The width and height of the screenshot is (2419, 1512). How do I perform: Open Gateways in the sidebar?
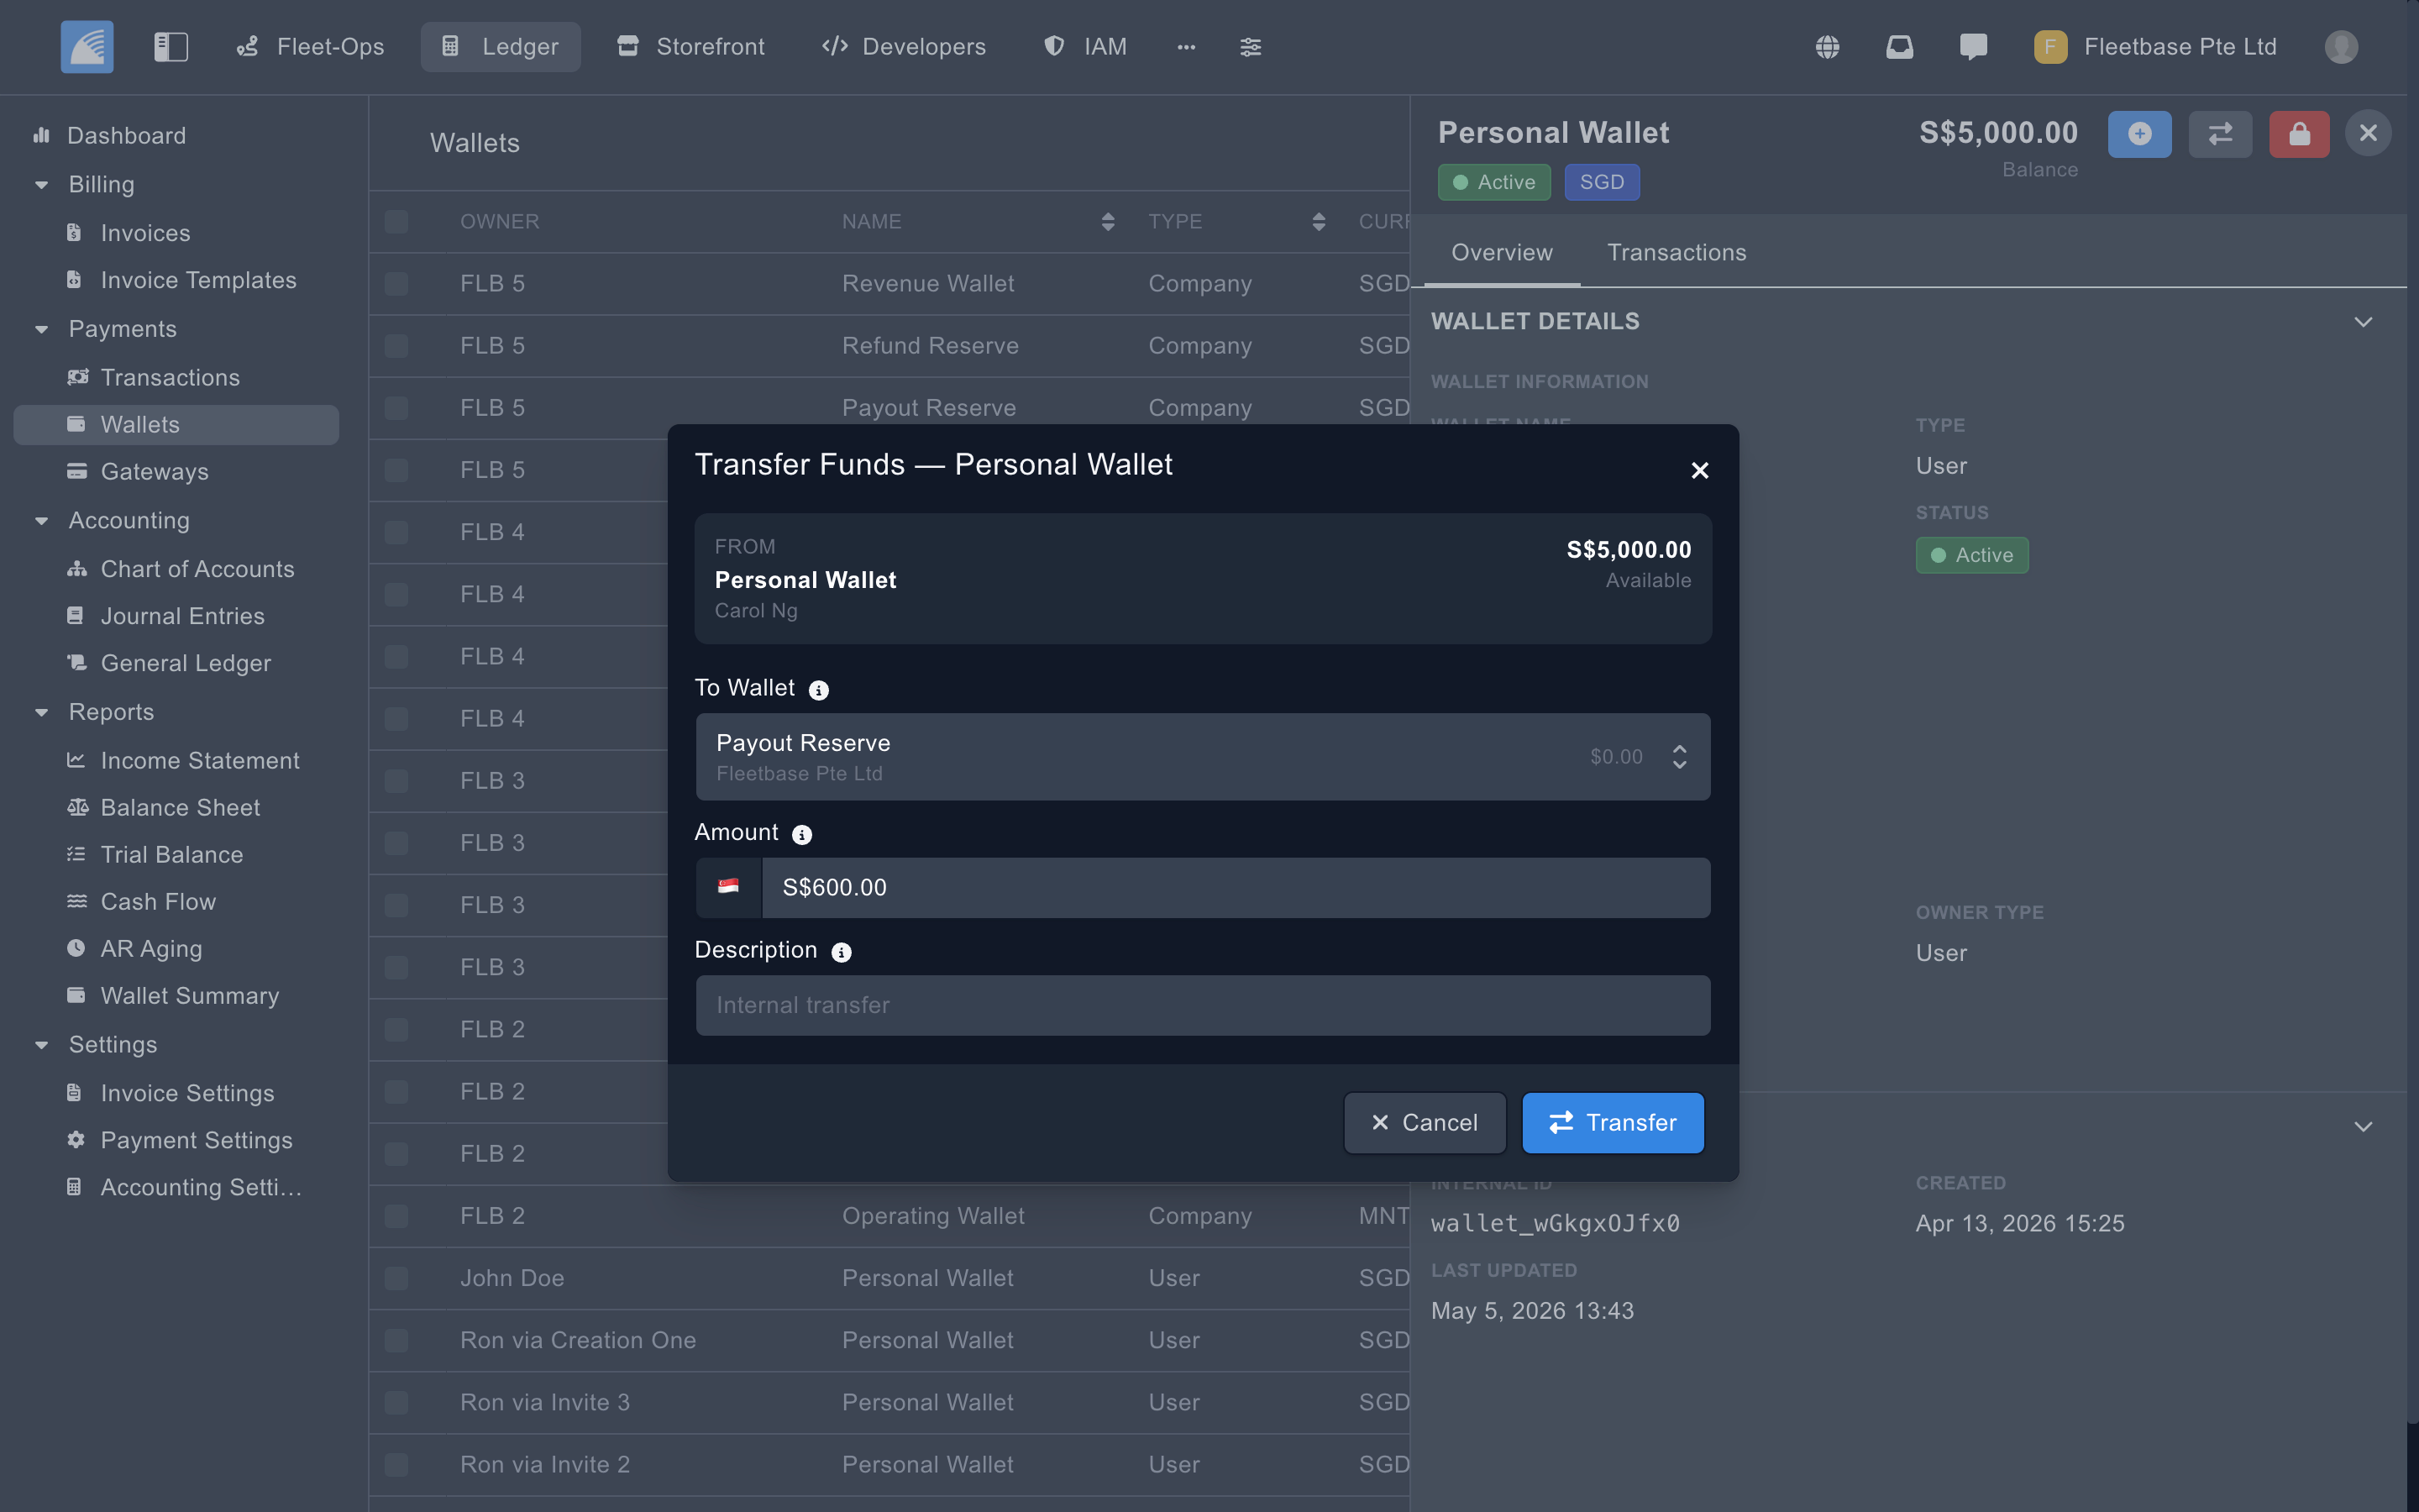(x=154, y=471)
